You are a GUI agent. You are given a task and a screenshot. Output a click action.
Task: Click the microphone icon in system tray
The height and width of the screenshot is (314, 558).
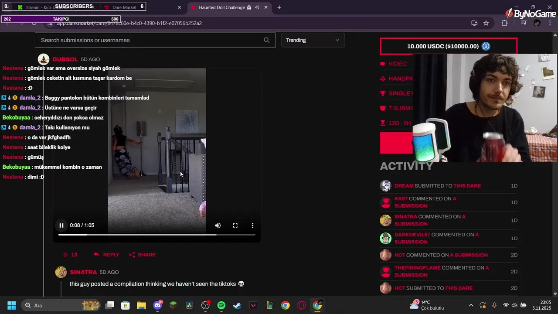(x=494, y=305)
